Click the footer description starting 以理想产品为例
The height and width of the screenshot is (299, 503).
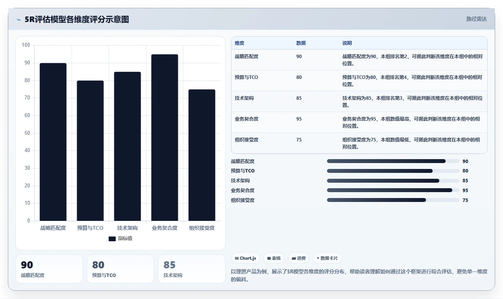point(359,275)
